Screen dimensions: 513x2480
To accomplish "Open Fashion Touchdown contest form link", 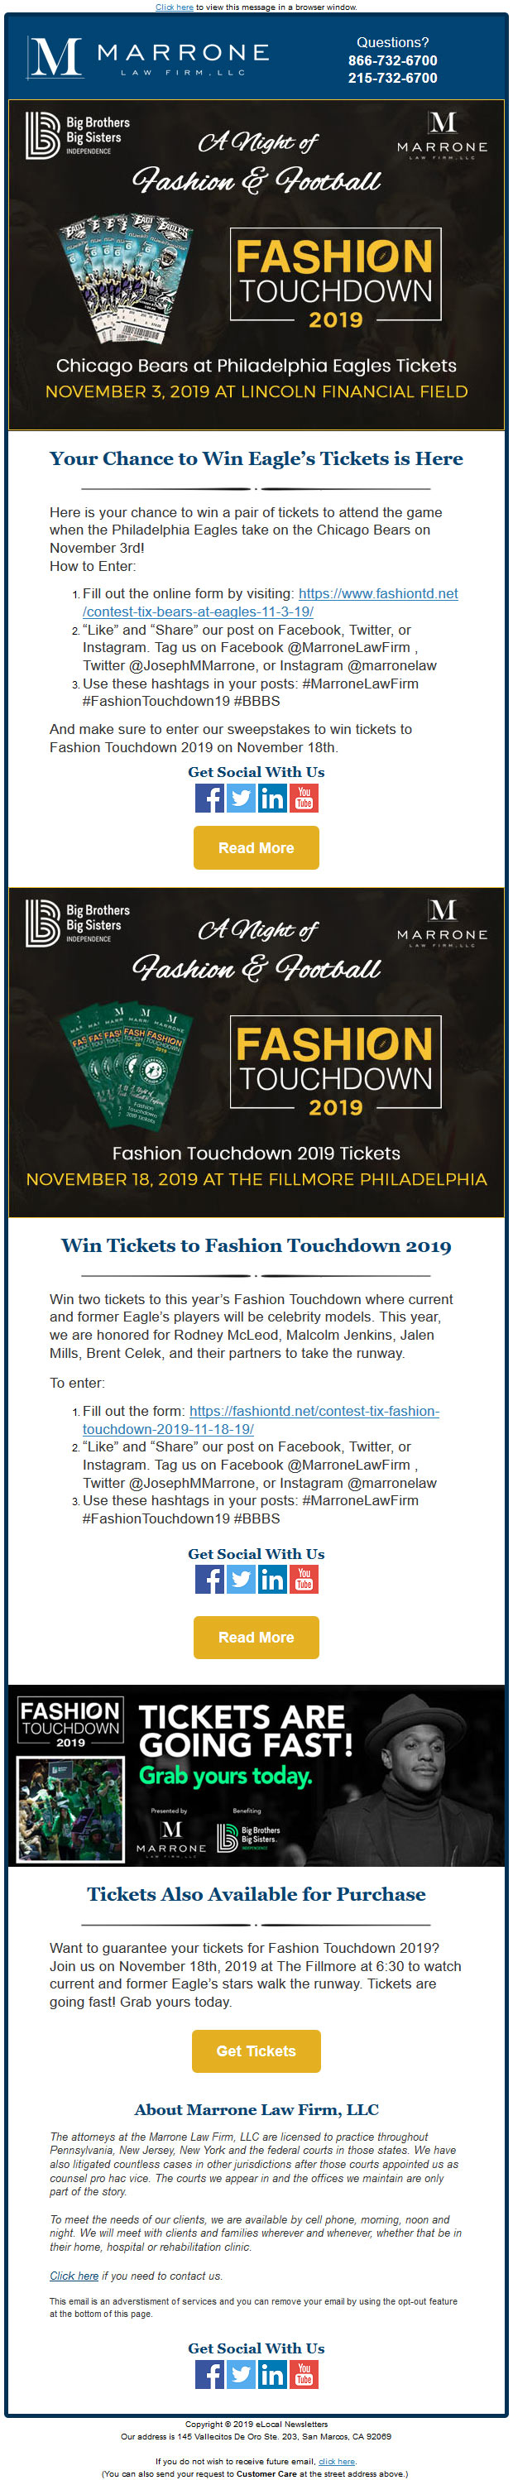I will coord(261,1420).
